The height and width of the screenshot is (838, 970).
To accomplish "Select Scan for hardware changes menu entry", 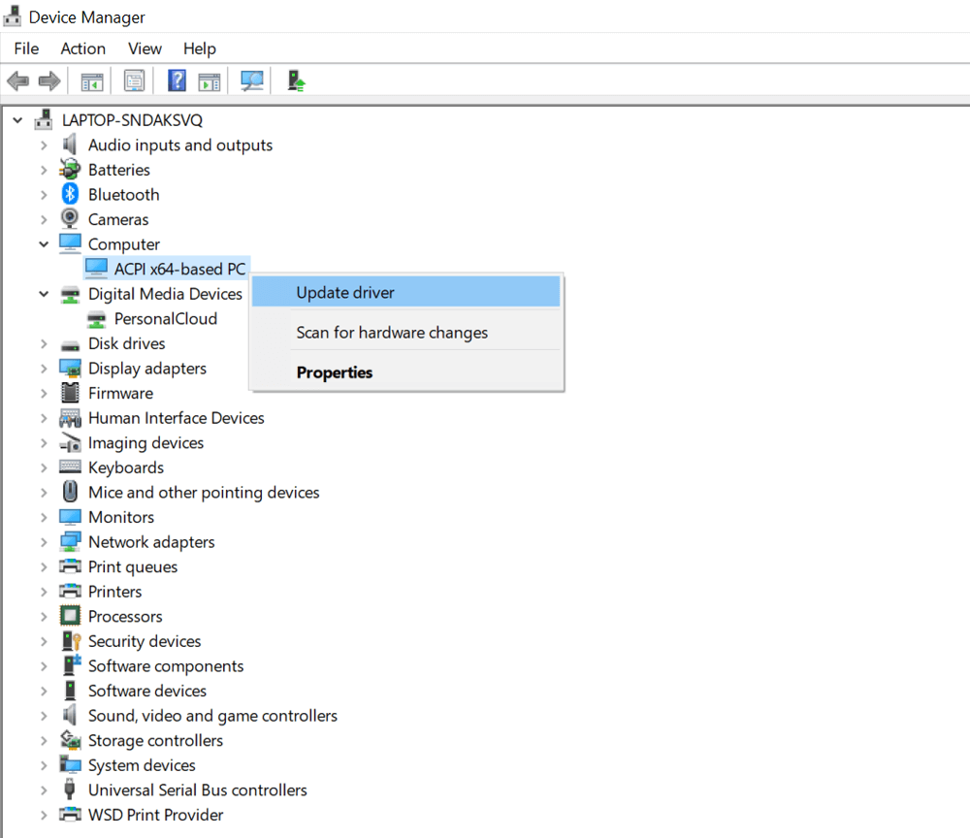I will click(x=392, y=333).
